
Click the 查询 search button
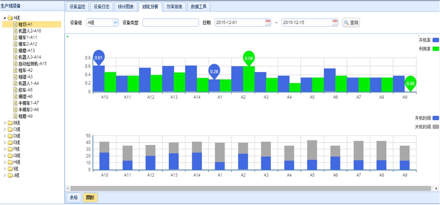tap(351, 23)
